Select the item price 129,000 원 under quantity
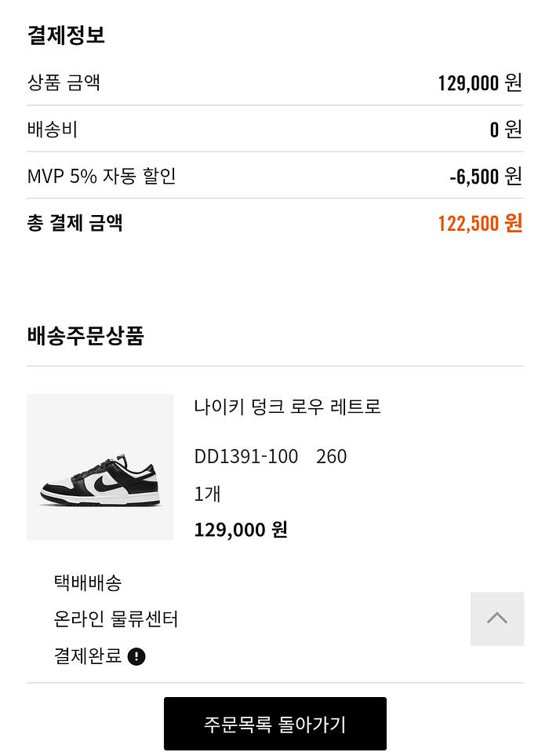549x752 pixels. tap(241, 530)
